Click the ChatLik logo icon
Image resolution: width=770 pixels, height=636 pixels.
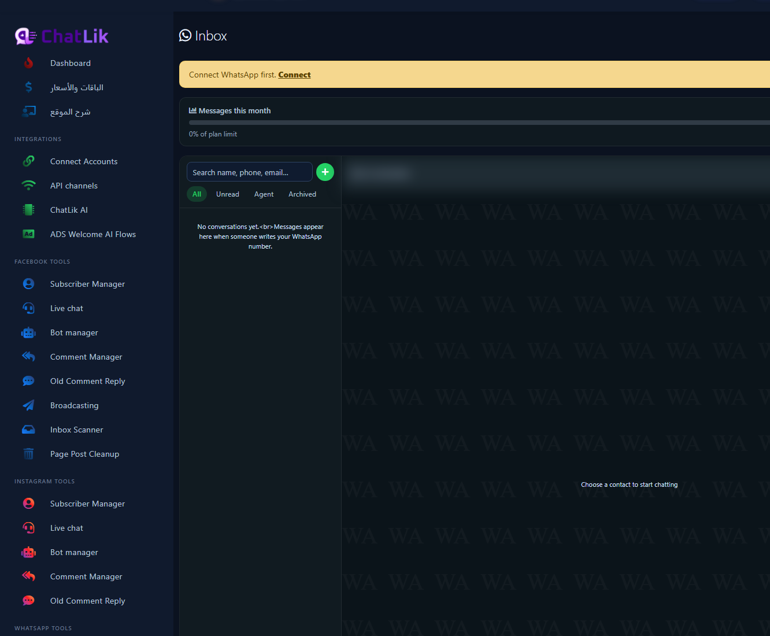click(25, 36)
